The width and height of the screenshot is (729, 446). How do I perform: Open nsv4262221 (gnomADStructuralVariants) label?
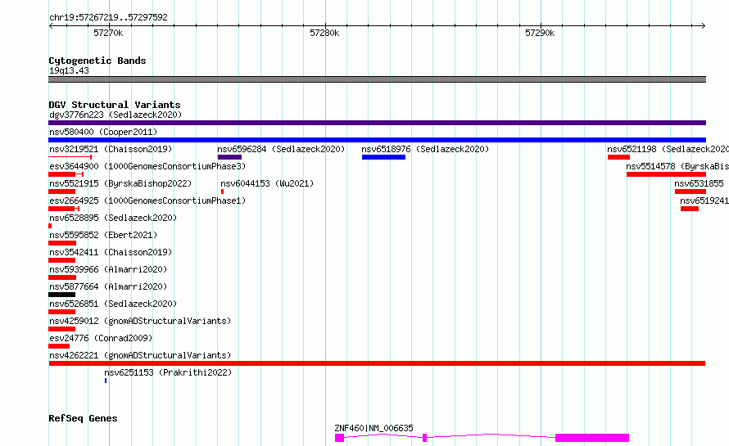(x=140, y=355)
